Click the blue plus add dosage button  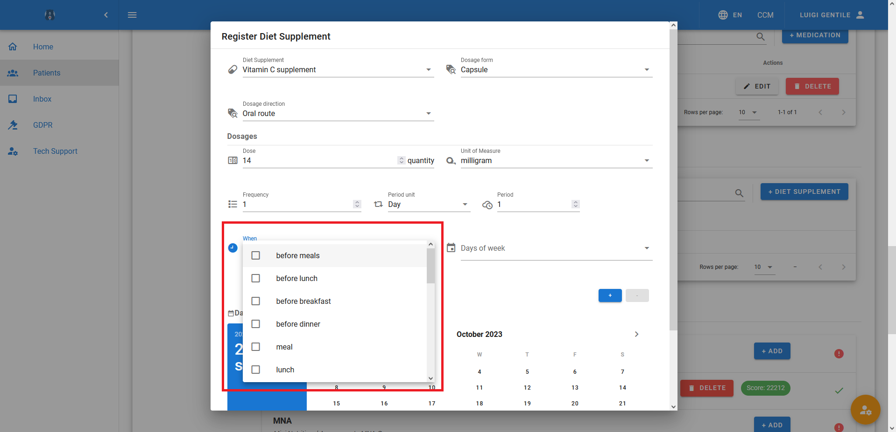point(610,295)
